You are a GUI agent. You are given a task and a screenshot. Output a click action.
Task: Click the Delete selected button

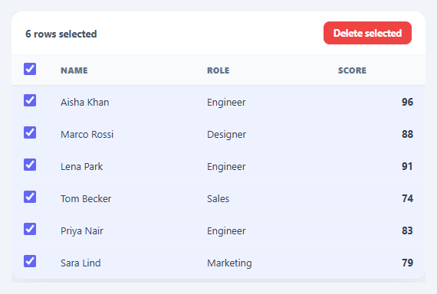pyautogui.click(x=367, y=33)
